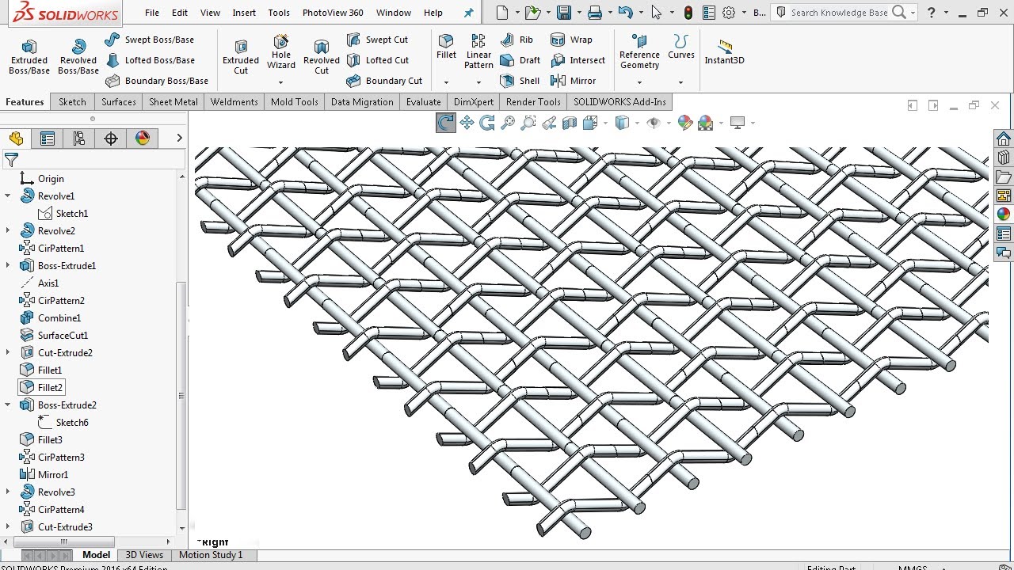Image resolution: width=1014 pixels, height=570 pixels.
Task: Choose the Swept Cut feature
Action: [x=378, y=40]
